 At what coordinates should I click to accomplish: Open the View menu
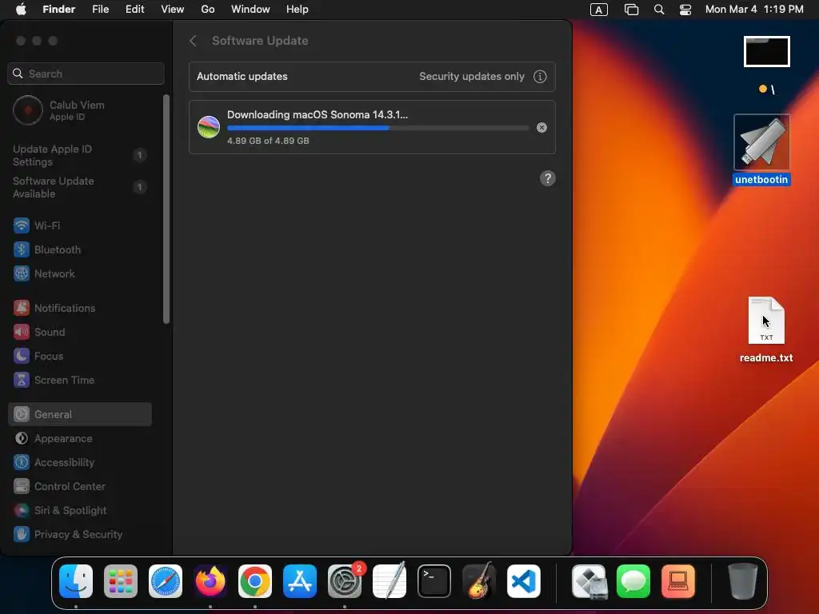pyautogui.click(x=173, y=10)
